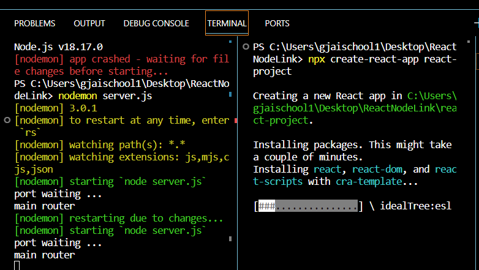Click the '[nodemon] 3.0.1' version line

[56, 108]
